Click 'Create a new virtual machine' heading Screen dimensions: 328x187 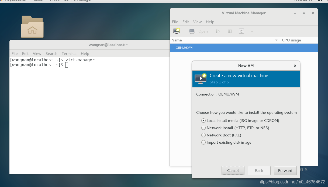pyautogui.click(x=239, y=76)
